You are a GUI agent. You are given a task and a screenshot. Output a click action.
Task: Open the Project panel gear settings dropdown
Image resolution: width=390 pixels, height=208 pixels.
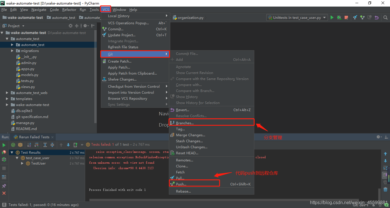[x=86, y=26]
